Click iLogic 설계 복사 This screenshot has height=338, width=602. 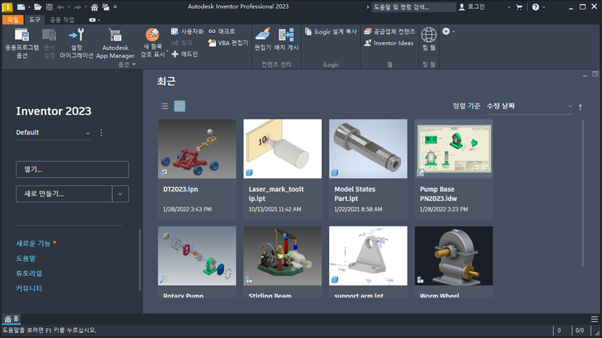pos(330,31)
